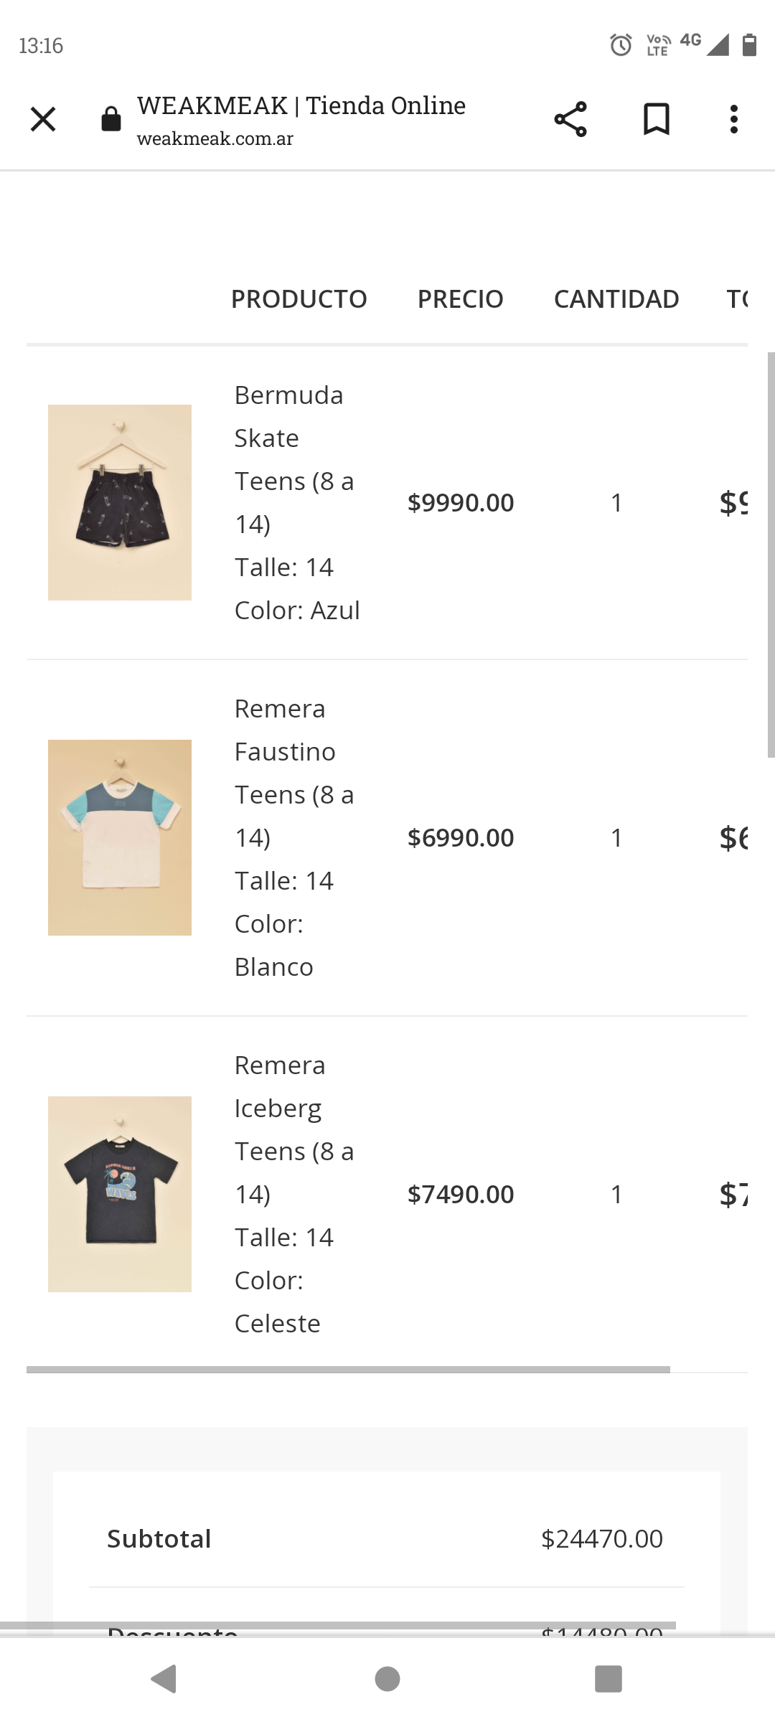Screen dimensions: 775x1722
Task: Tap the alarm icon in status bar
Action: coord(621,45)
